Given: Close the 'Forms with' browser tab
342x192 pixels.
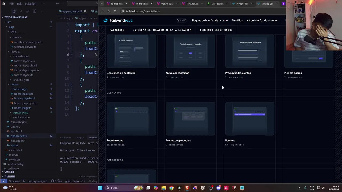Looking at the screenshot, I should pos(151,4).
